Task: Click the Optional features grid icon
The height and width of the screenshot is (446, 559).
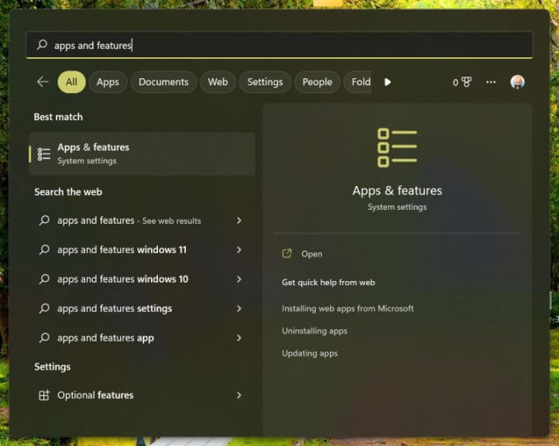Action: tap(44, 395)
